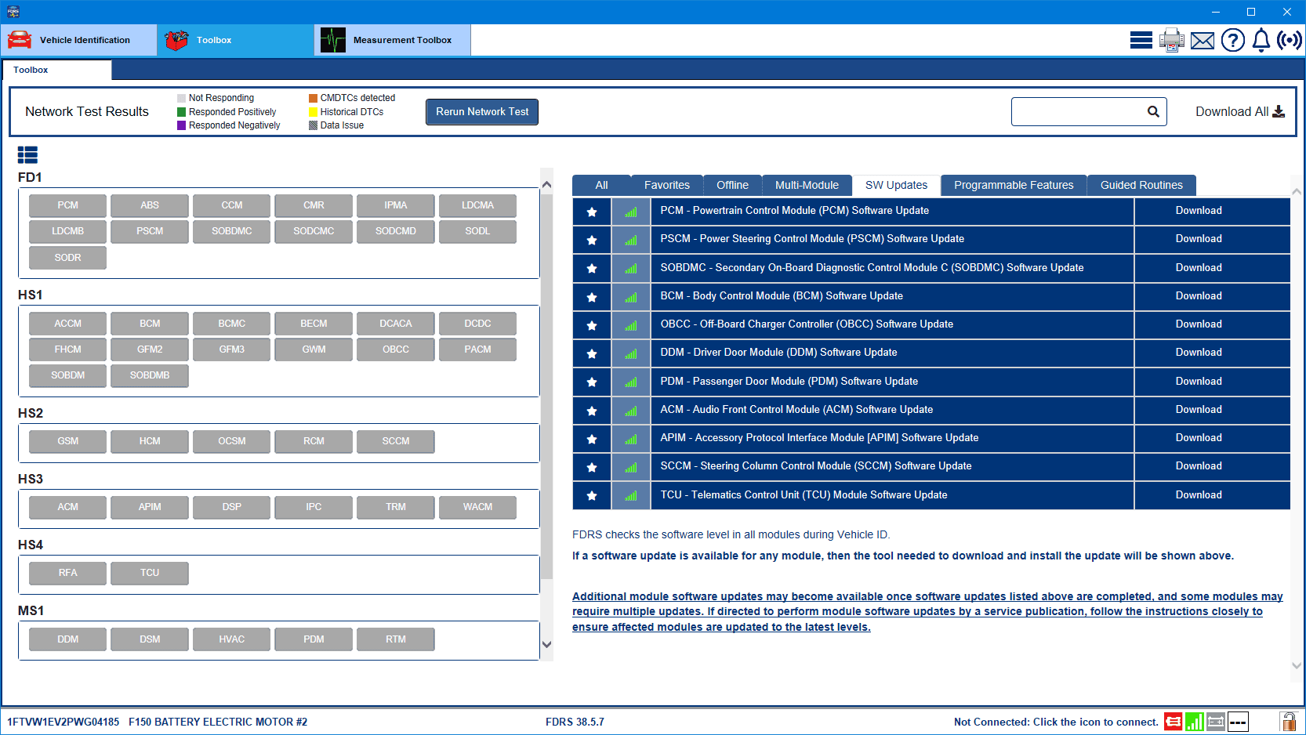Click Download All
This screenshot has height=735, width=1306.
(1239, 112)
